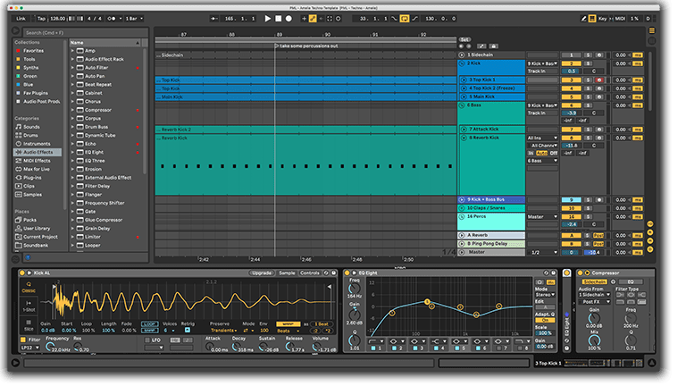Stop playback with the Stop button
This screenshot has width=686, height=386.
pos(279,19)
